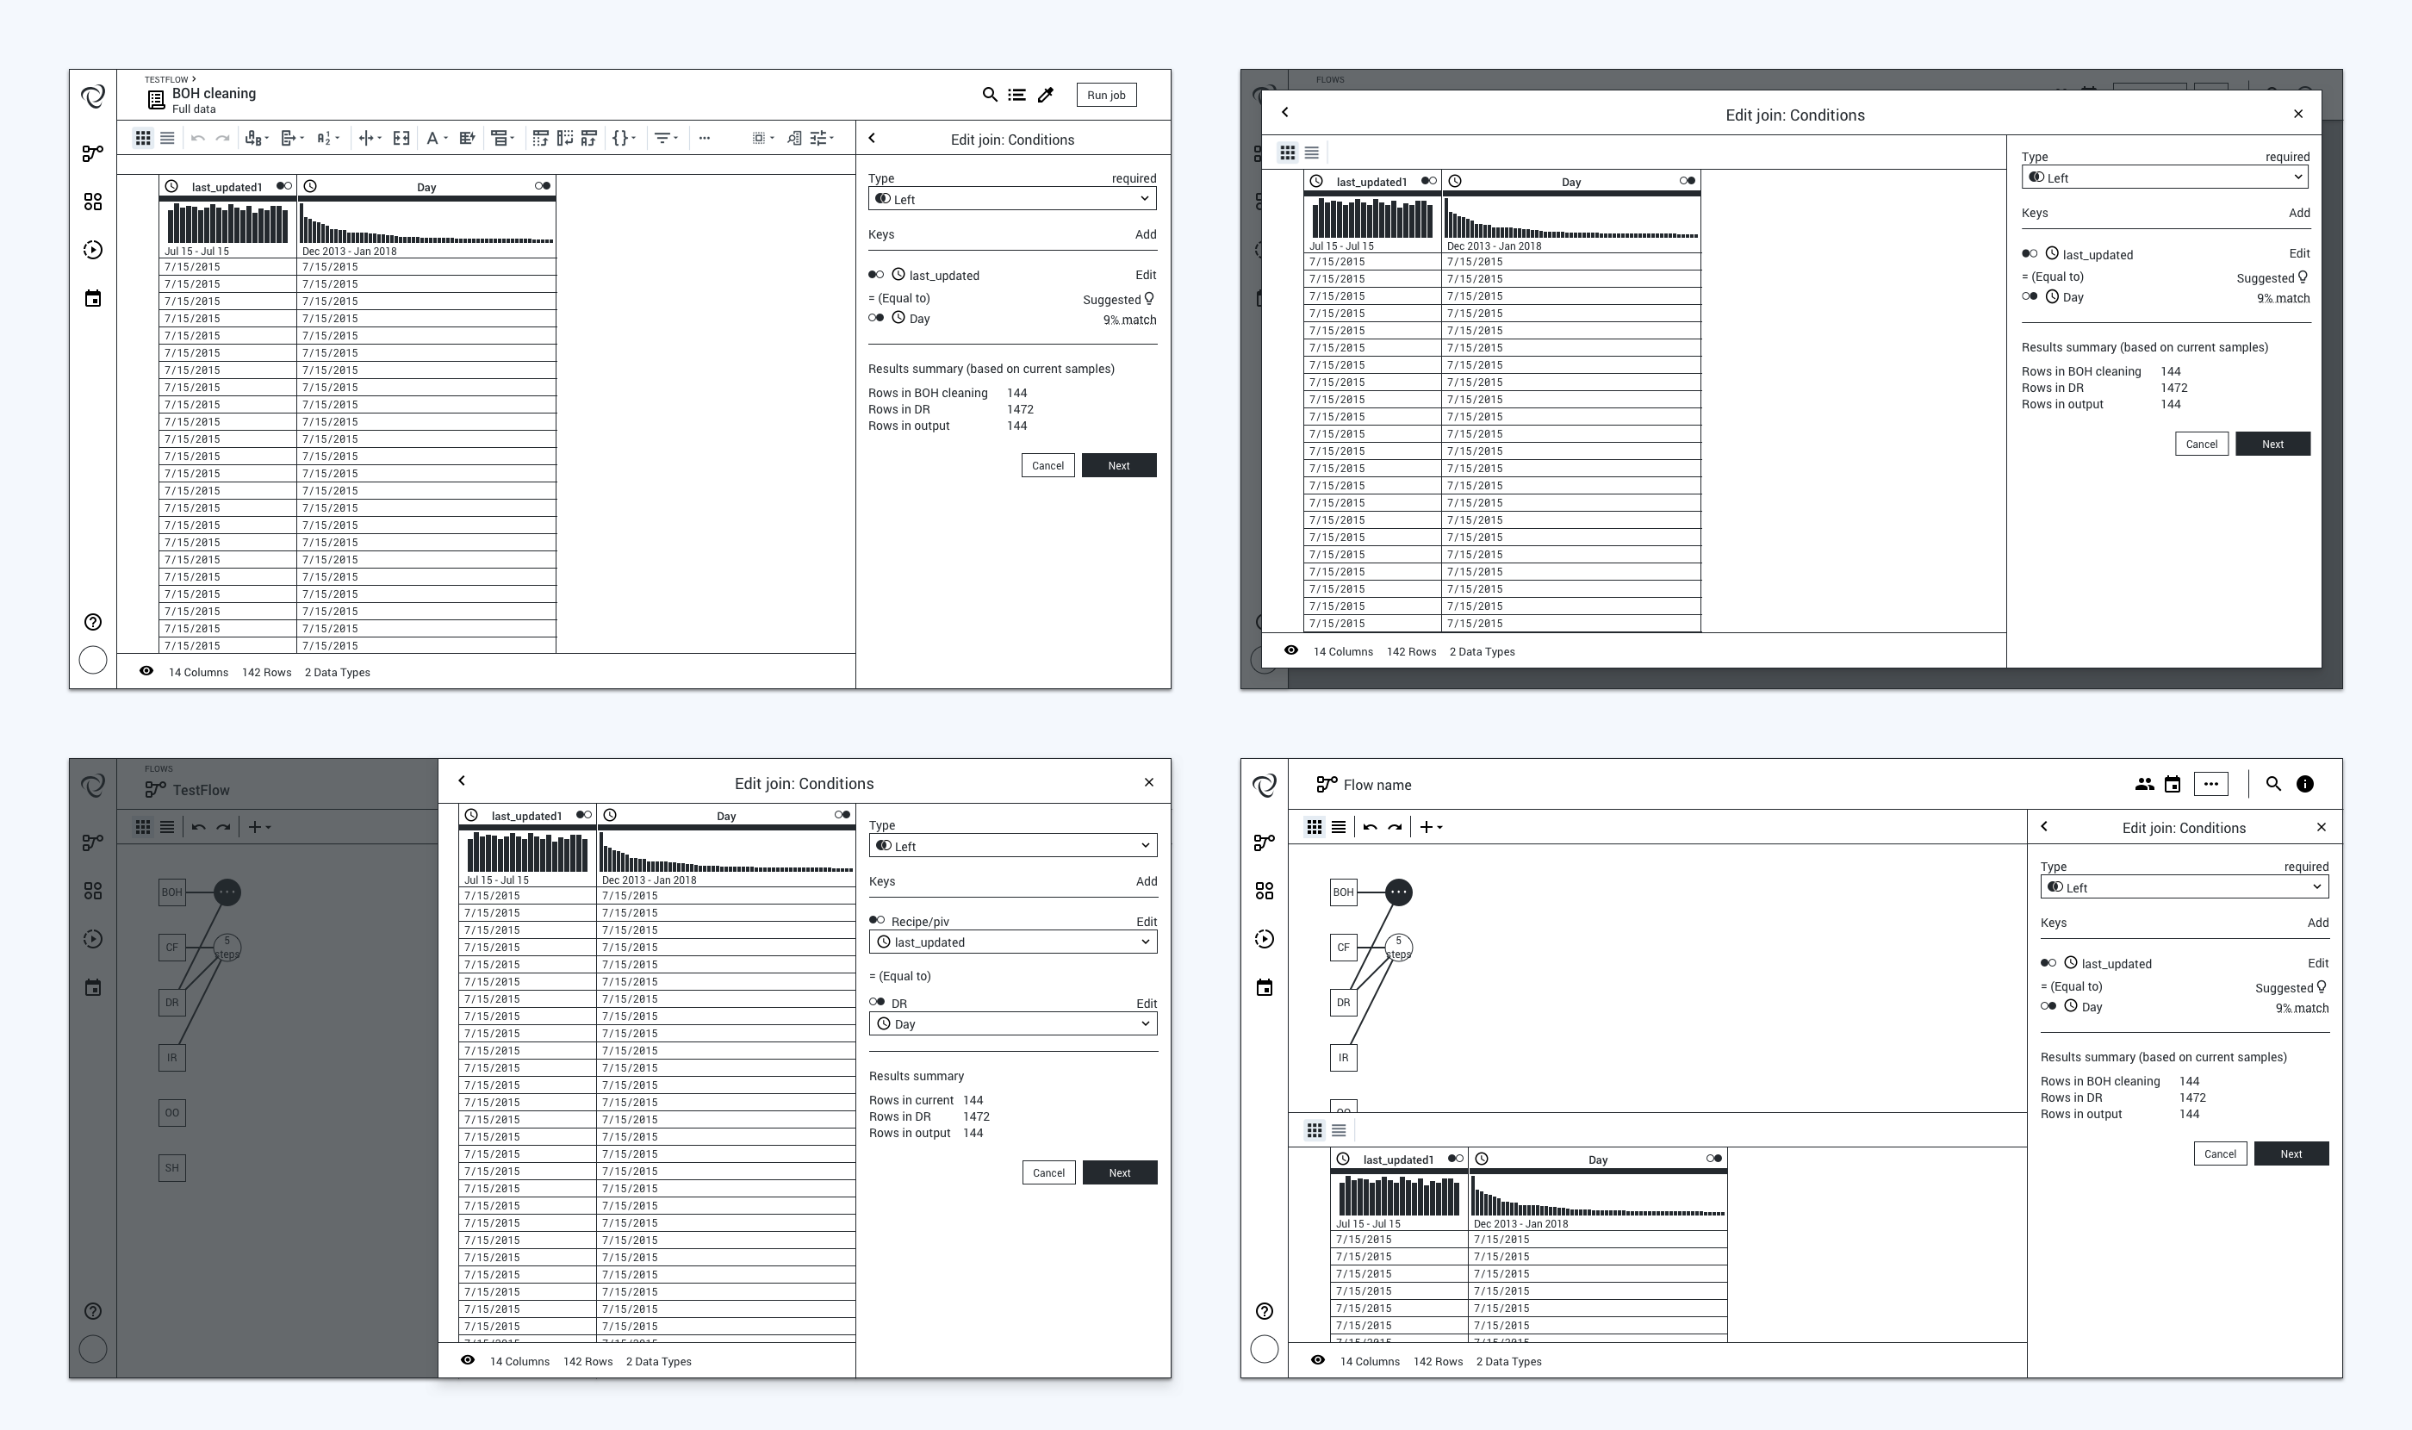Screen dimensions: 2412x1430
Task: Open the last_updated dropdown under Recipe/piv
Action: [1013, 942]
